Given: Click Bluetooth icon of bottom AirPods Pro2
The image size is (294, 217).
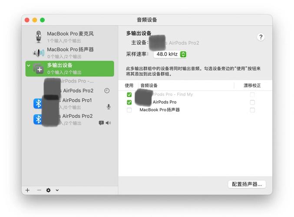Looking at the screenshot, I should tap(39, 119).
